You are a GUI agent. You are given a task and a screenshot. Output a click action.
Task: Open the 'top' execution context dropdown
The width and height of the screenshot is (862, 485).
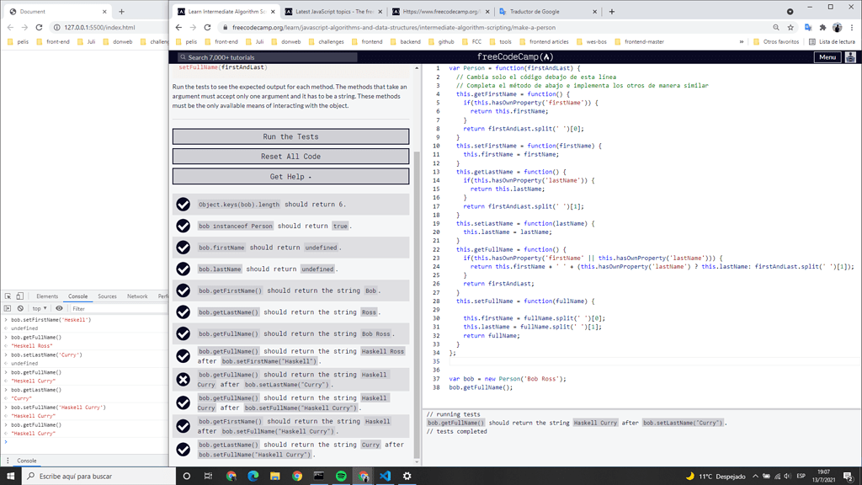coord(37,308)
